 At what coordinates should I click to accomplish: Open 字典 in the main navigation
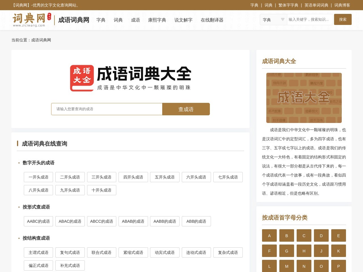pos(101,20)
